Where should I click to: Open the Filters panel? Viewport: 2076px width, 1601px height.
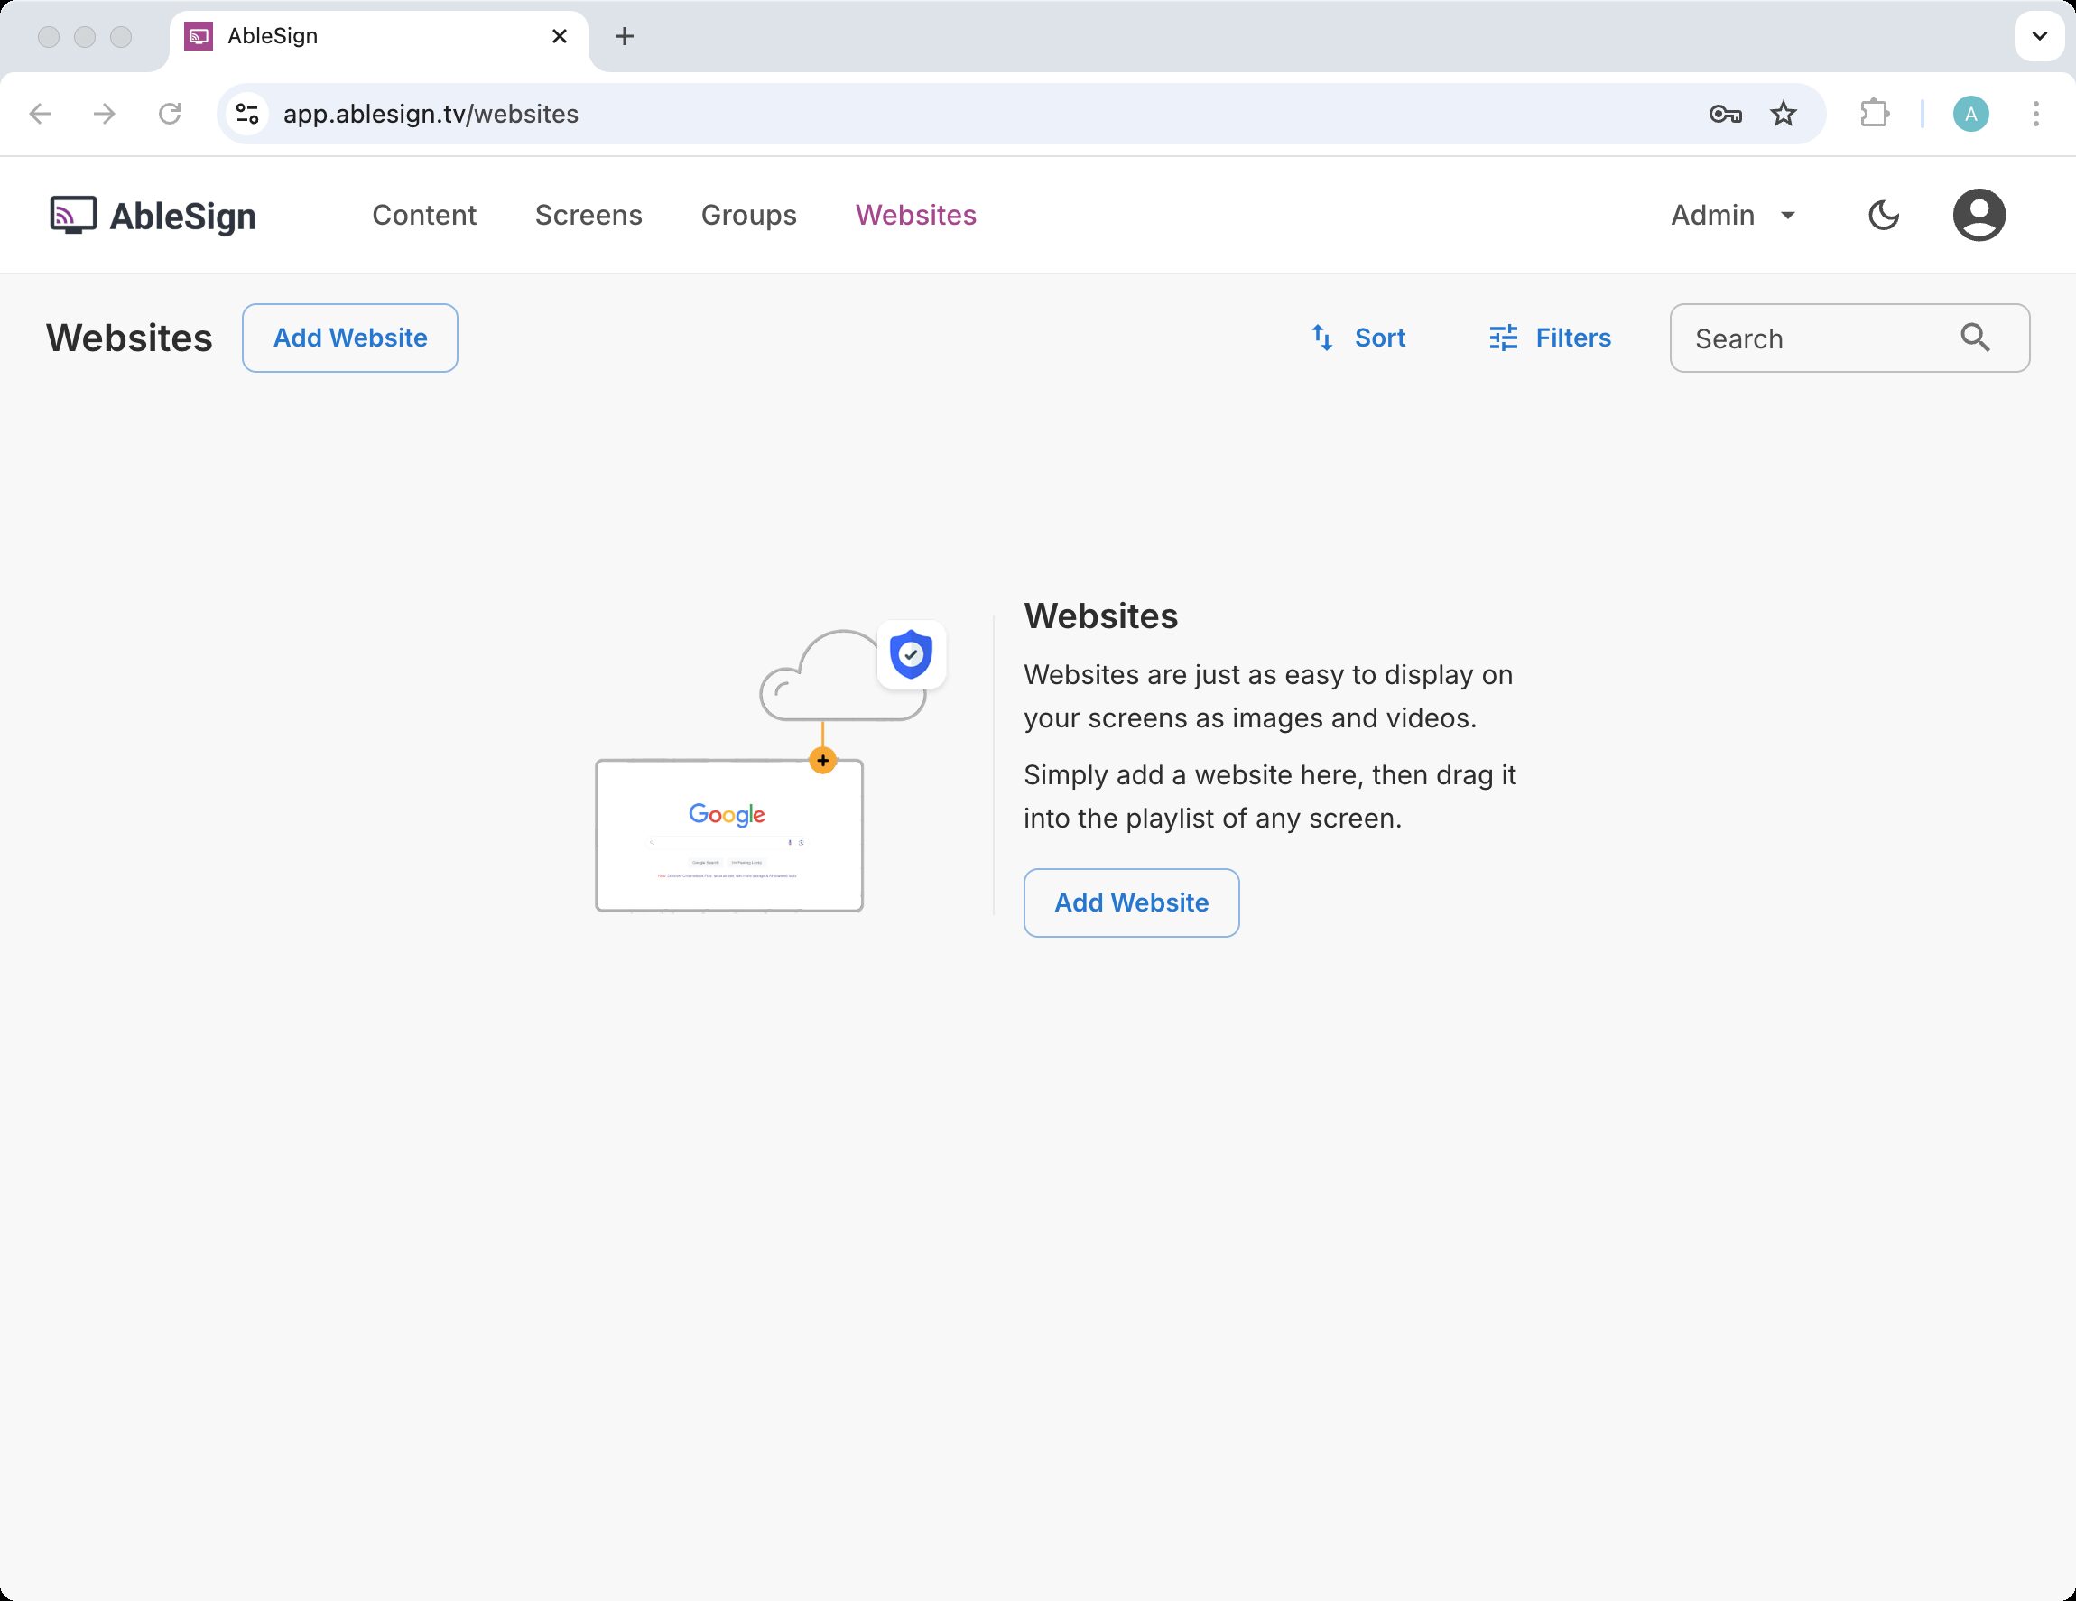tap(1550, 338)
